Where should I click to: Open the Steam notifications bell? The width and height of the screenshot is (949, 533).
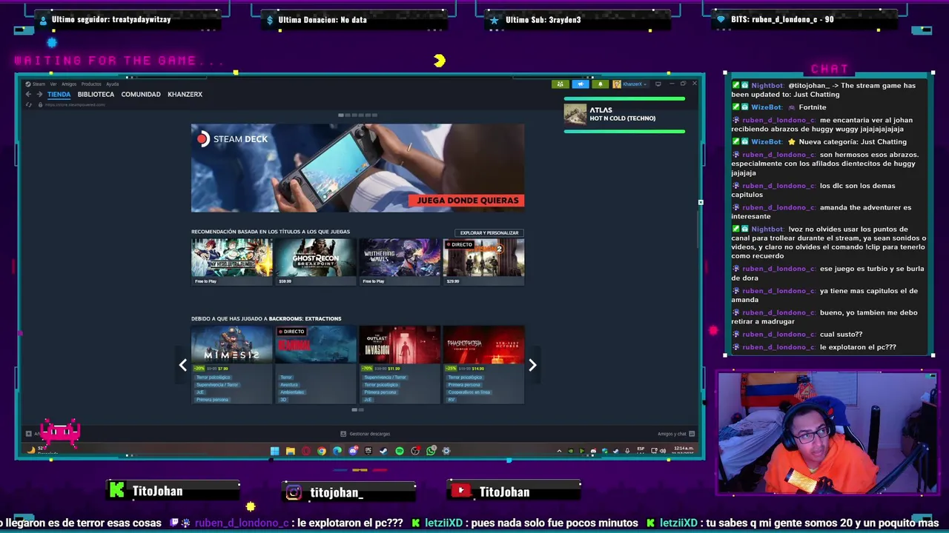click(x=601, y=84)
